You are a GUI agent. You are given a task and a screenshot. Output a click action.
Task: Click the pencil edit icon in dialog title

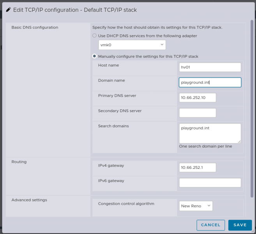[x=8, y=10]
